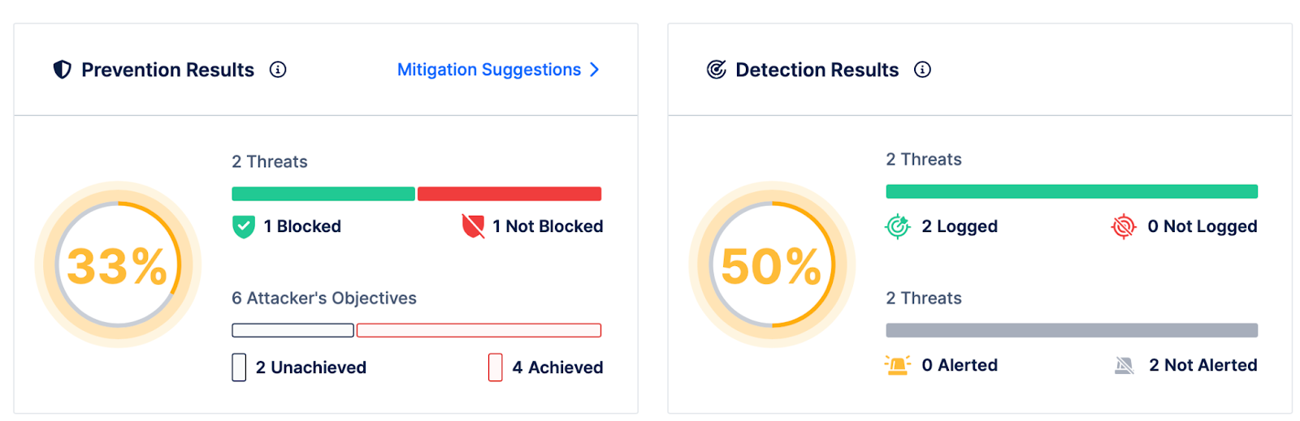The width and height of the screenshot is (1300, 421).
Task: Click the gray Not Alerted icon
Action: [1124, 366]
